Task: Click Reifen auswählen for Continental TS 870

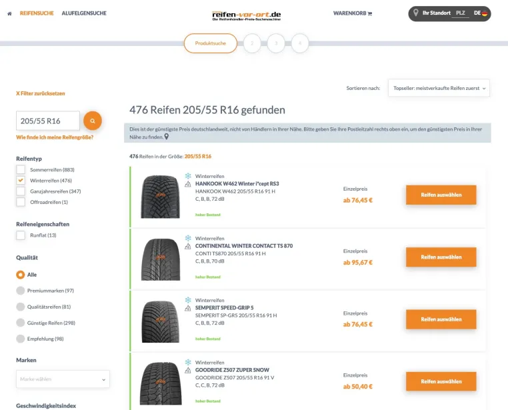Action: point(441,257)
